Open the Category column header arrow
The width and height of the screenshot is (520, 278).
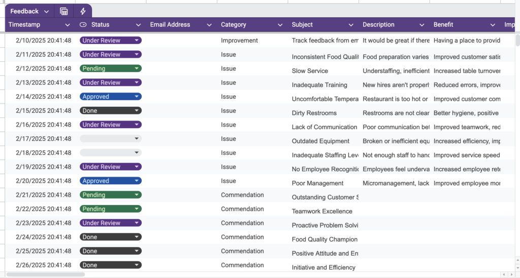click(x=280, y=25)
